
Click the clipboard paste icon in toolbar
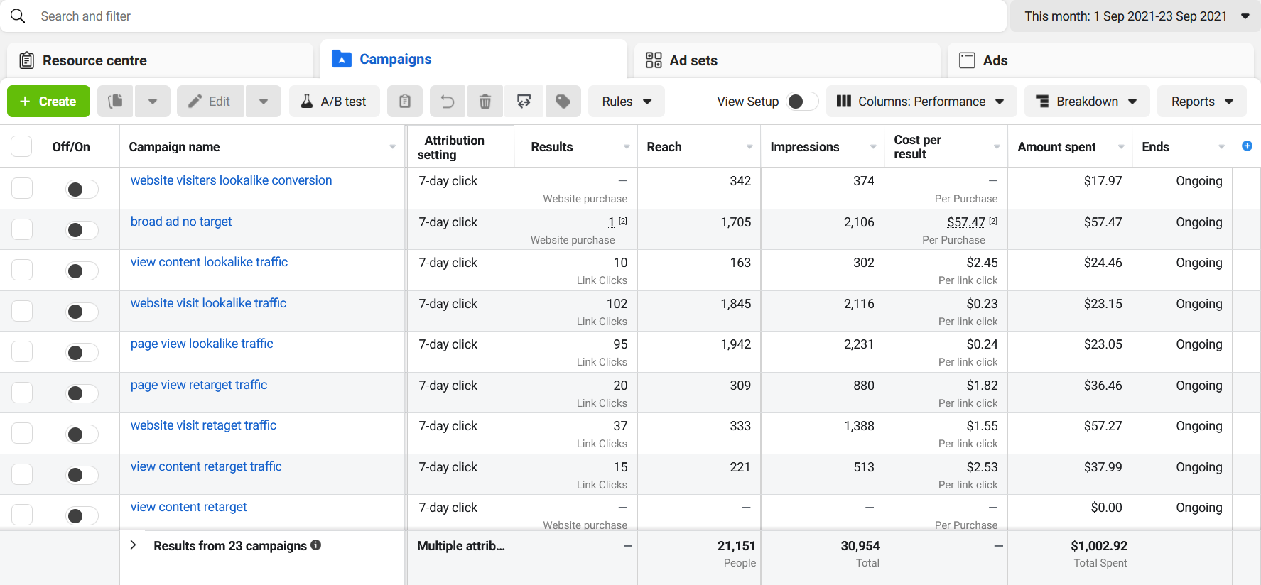405,102
